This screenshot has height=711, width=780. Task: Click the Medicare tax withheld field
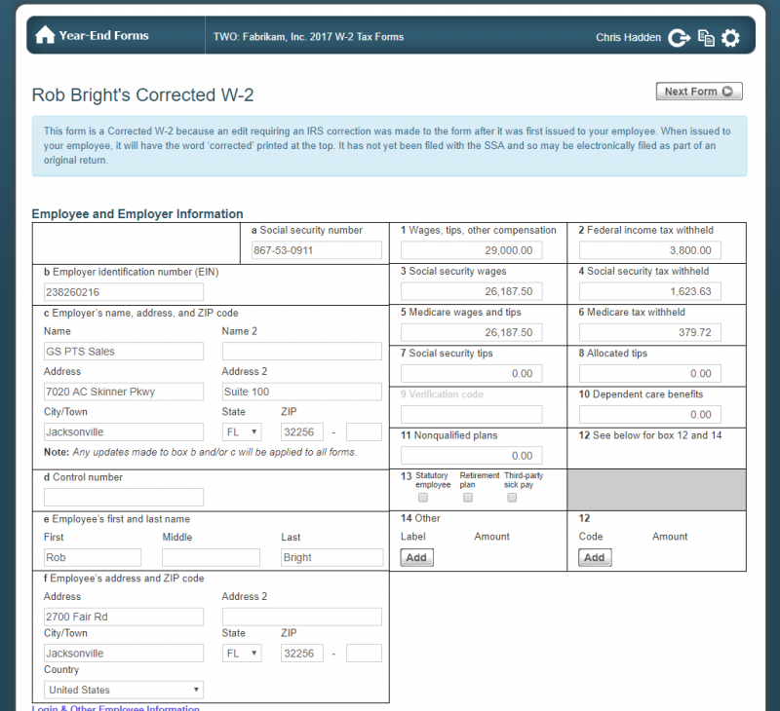649,332
